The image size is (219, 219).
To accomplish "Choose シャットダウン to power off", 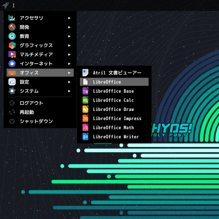I will 40,121.
